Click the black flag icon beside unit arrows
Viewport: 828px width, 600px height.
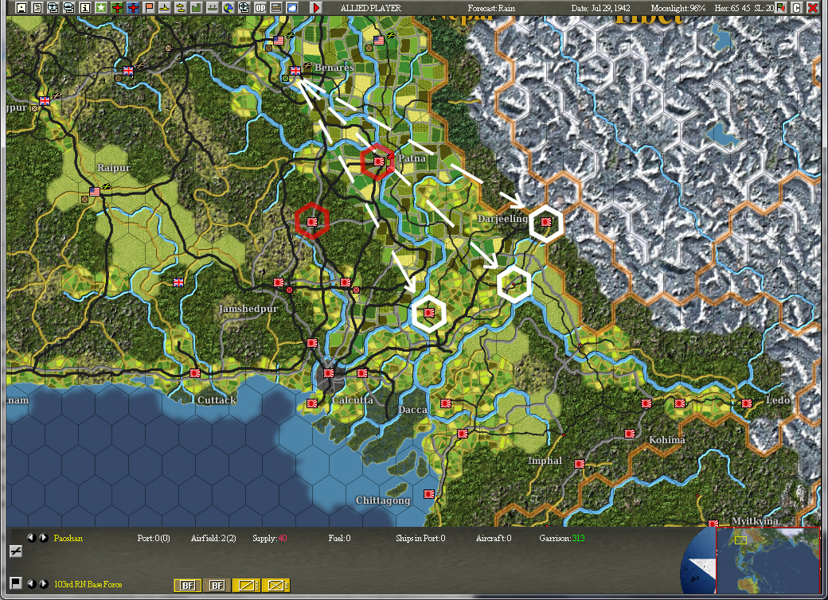coord(16,582)
